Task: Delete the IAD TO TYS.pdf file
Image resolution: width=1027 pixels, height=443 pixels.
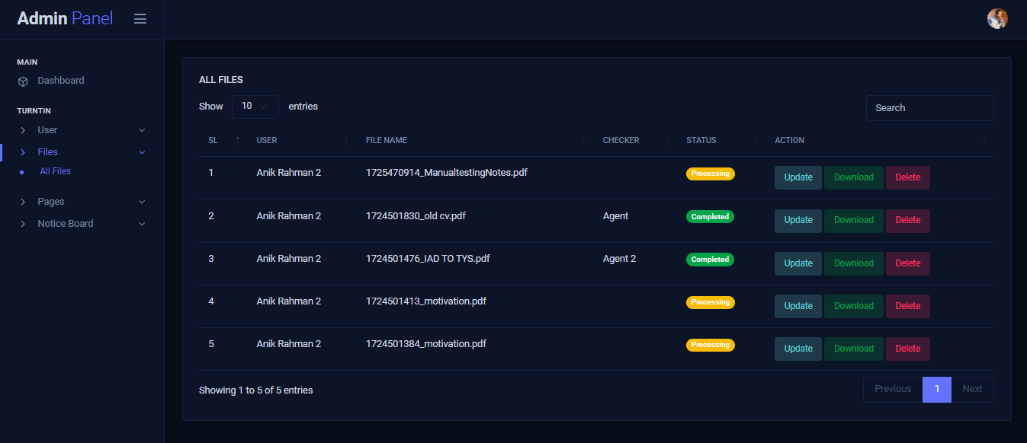Action: [908, 263]
